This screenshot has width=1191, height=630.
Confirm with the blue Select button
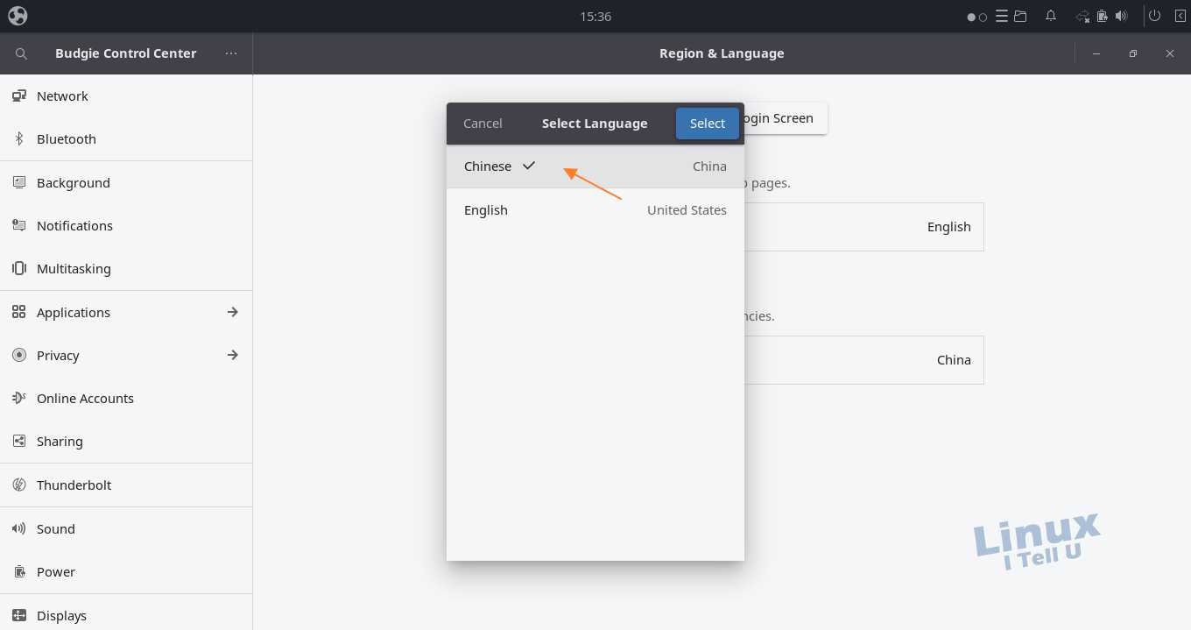pyautogui.click(x=708, y=124)
